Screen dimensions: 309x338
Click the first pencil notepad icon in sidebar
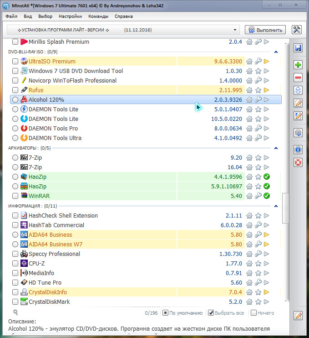click(x=298, y=103)
